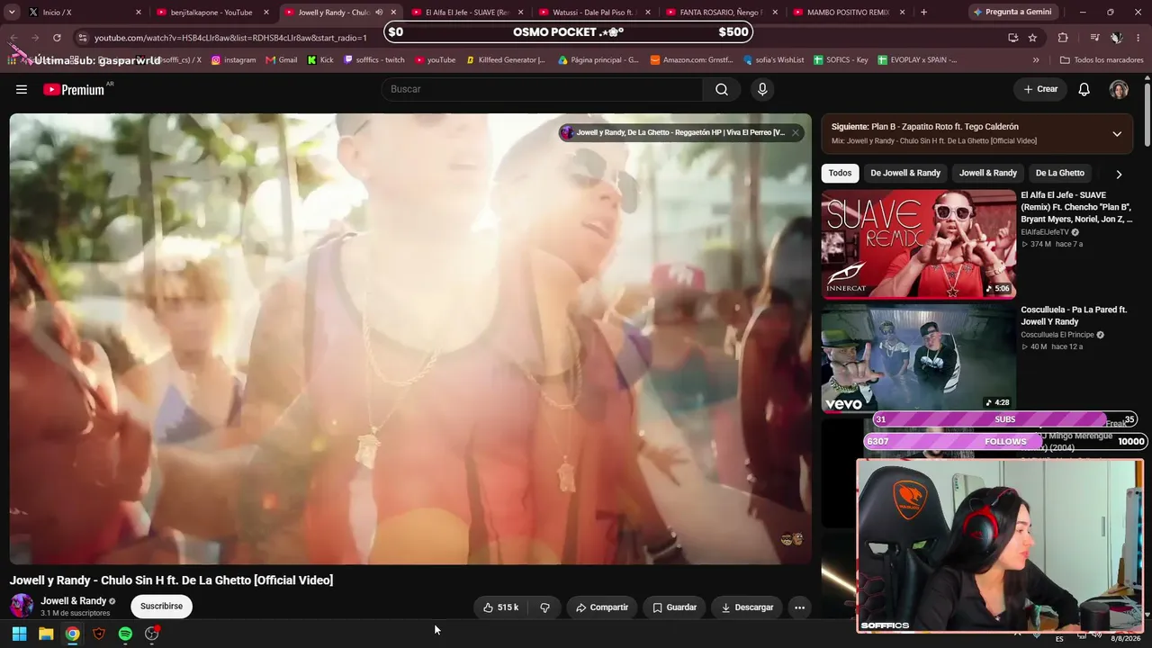
Task: Reload the page in Chrome
Action: tap(57, 38)
